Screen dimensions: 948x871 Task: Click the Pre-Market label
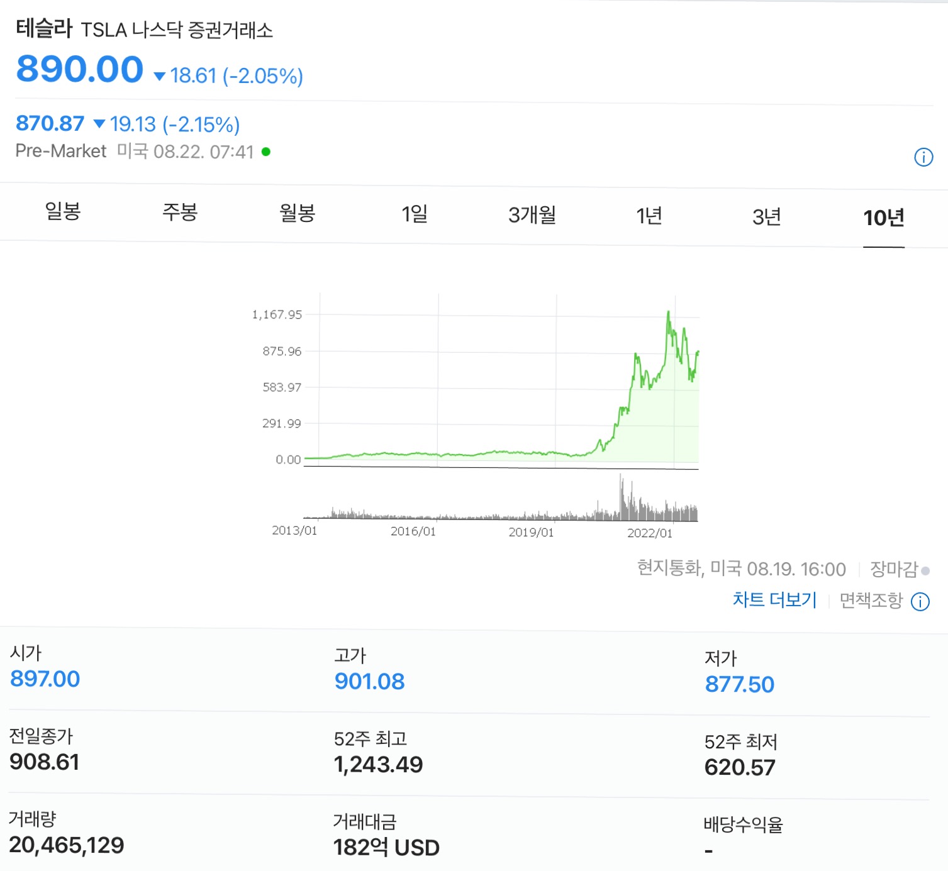[61, 151]
